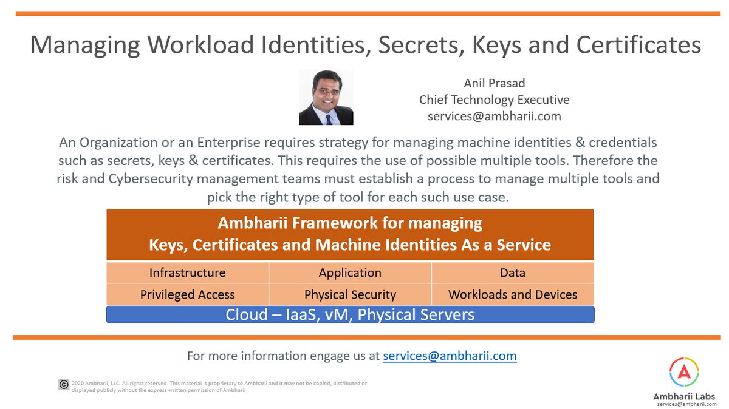The width and height of the screenshot is (729, 409).
Task: Click the small email under Ambharii Labs
Action: pyautogui.click(x=686, y=404)
